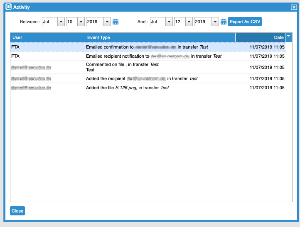Expand the And year dropdown showing 2019

point(215,22)
